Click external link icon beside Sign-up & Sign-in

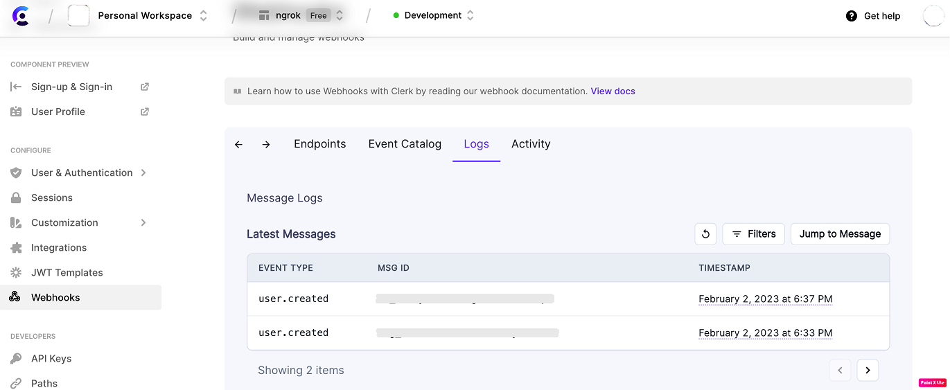145,87
